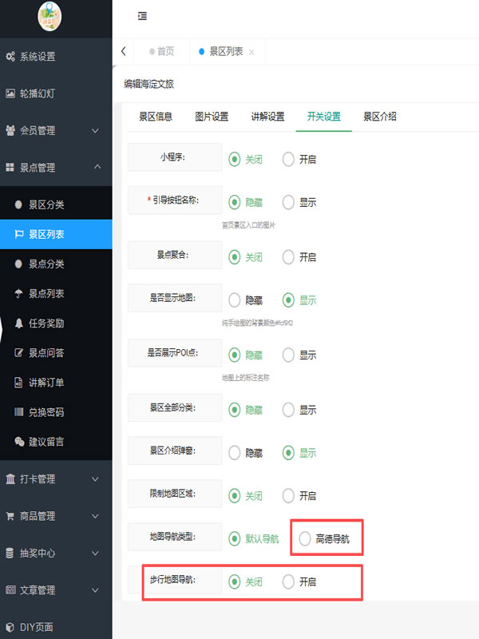Image resolution: width=479 pixels, height=639 pixels.
Task: Click the bell icon beside 任务奖励
Action: pos(18,323)
